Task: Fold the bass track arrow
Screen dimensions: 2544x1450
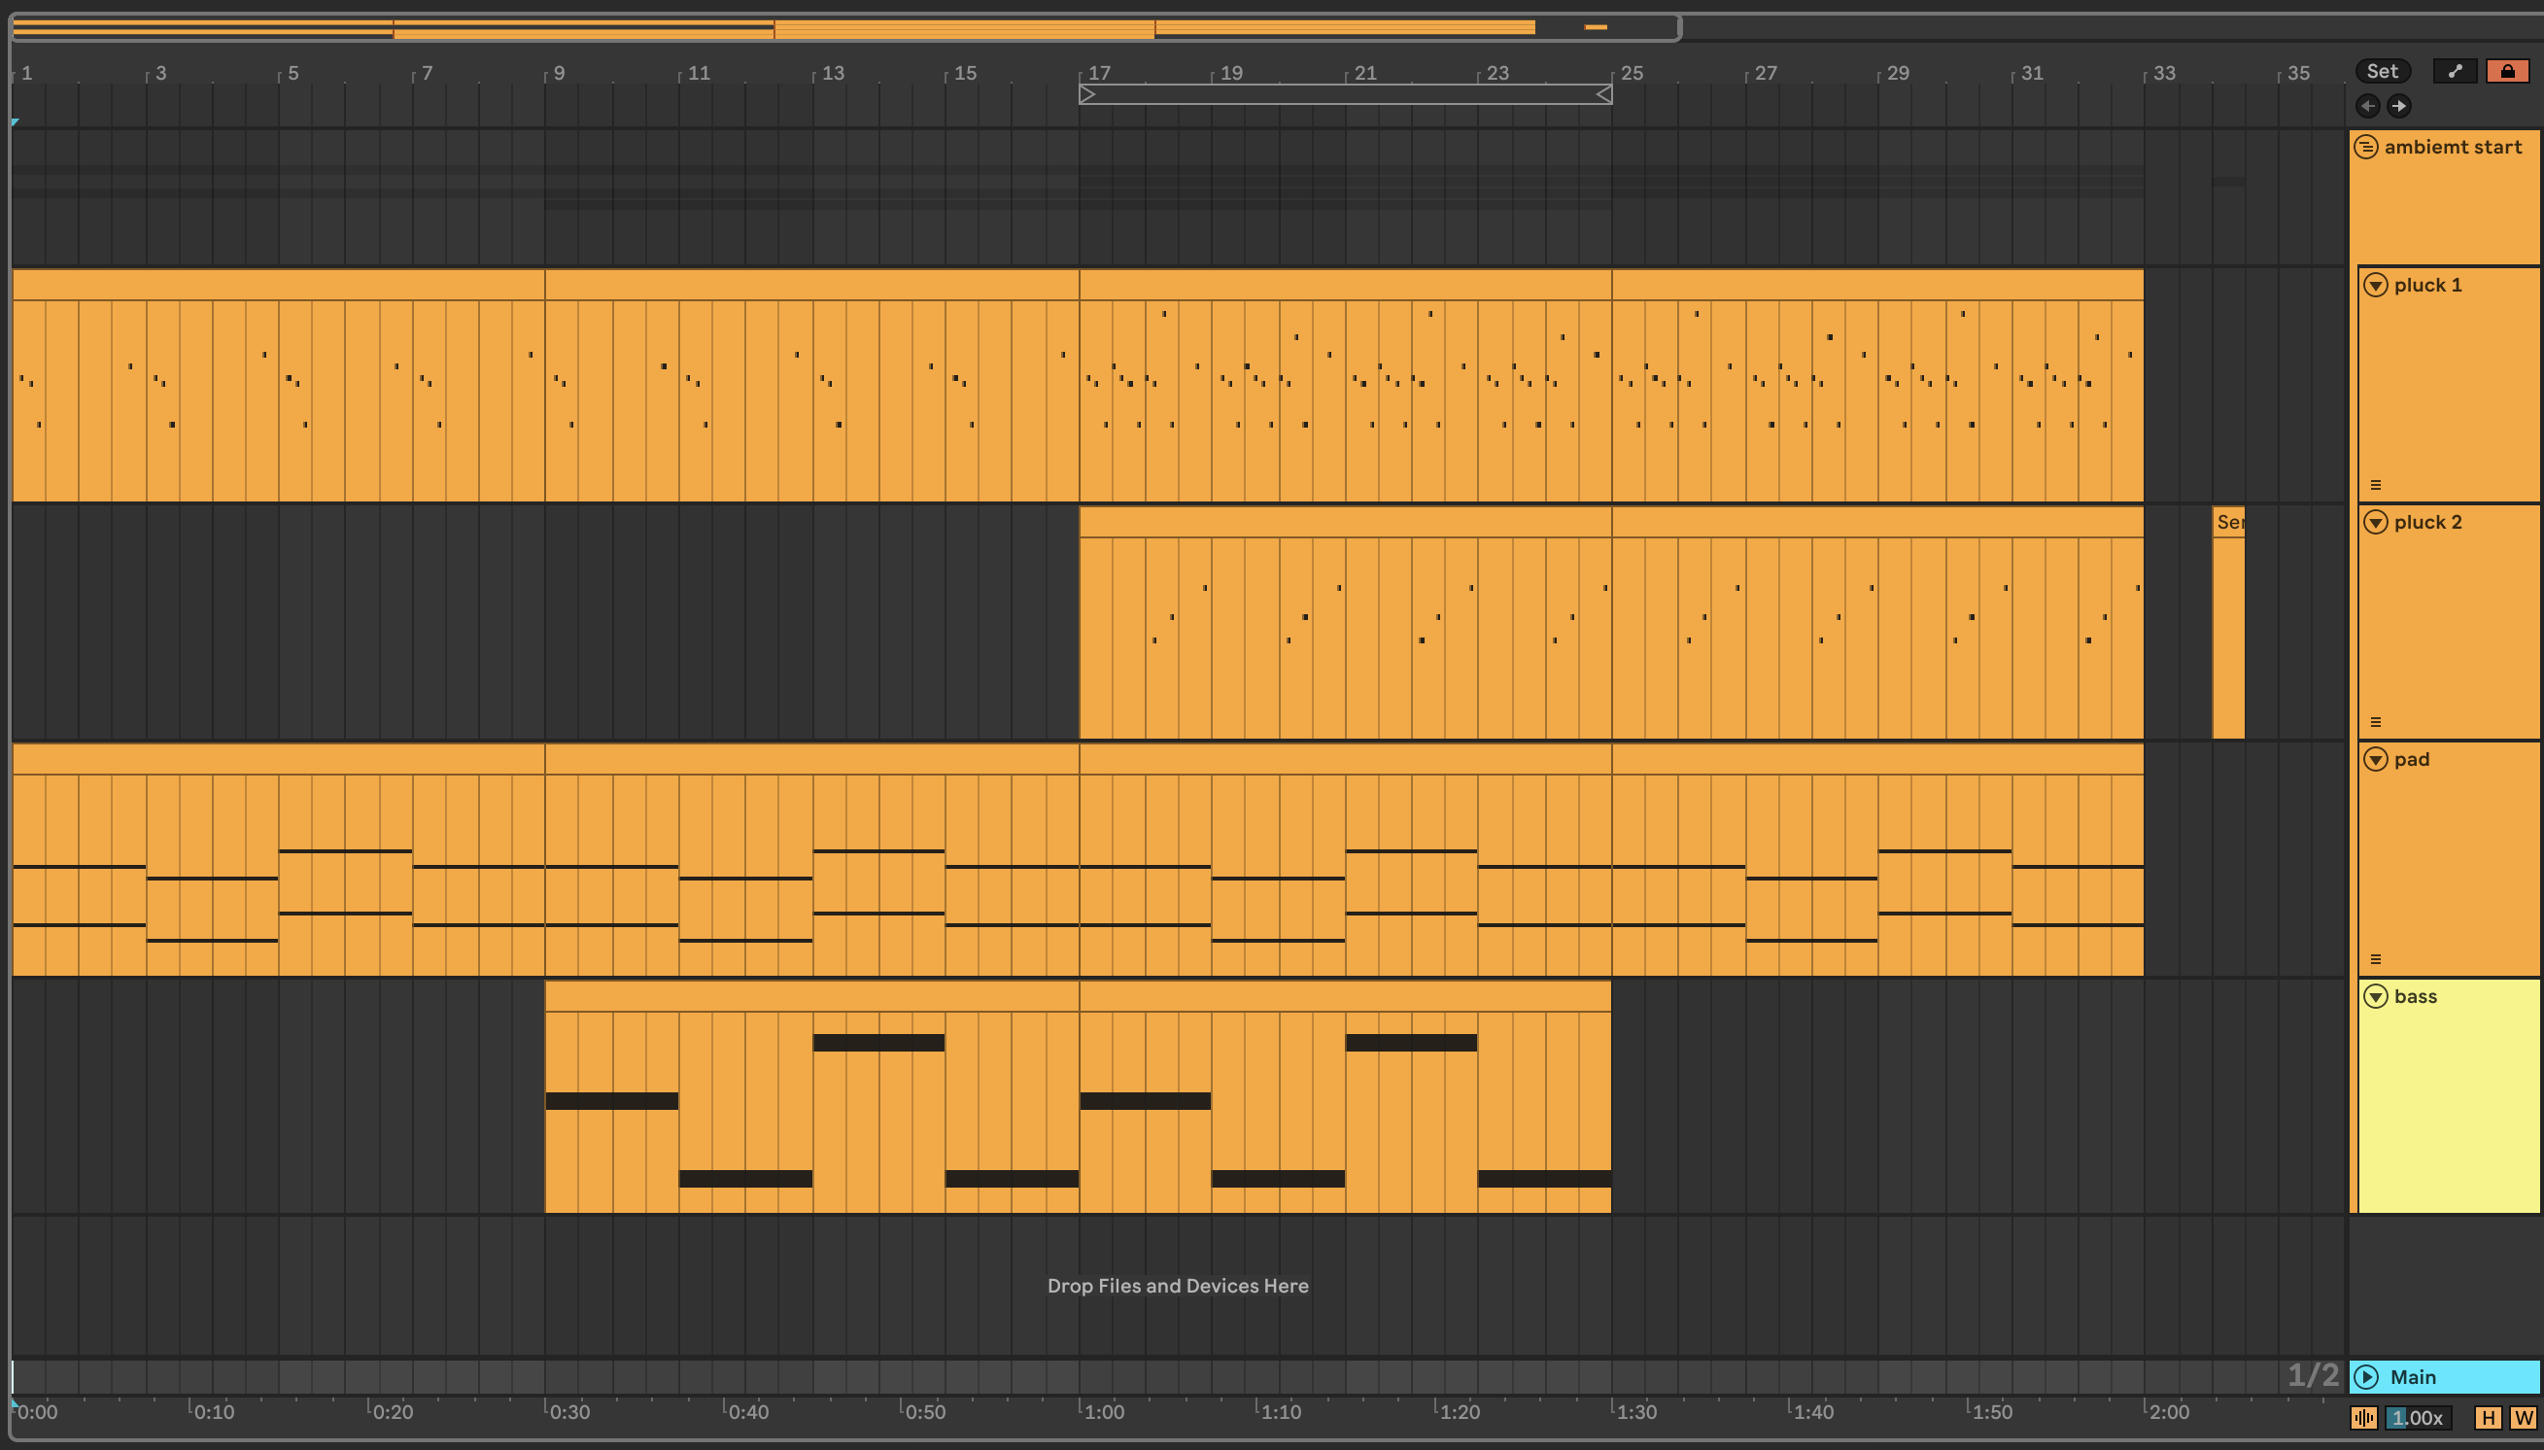Action: point(2376,997)
